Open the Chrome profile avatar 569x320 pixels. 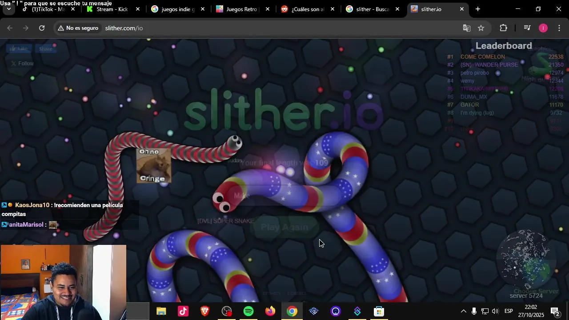click(543, 28)
